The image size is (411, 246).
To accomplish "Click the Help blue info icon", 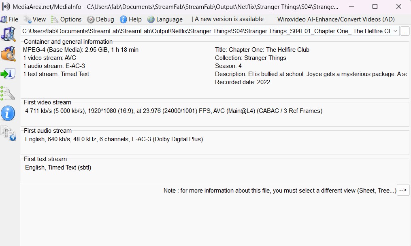I will 123,19.
